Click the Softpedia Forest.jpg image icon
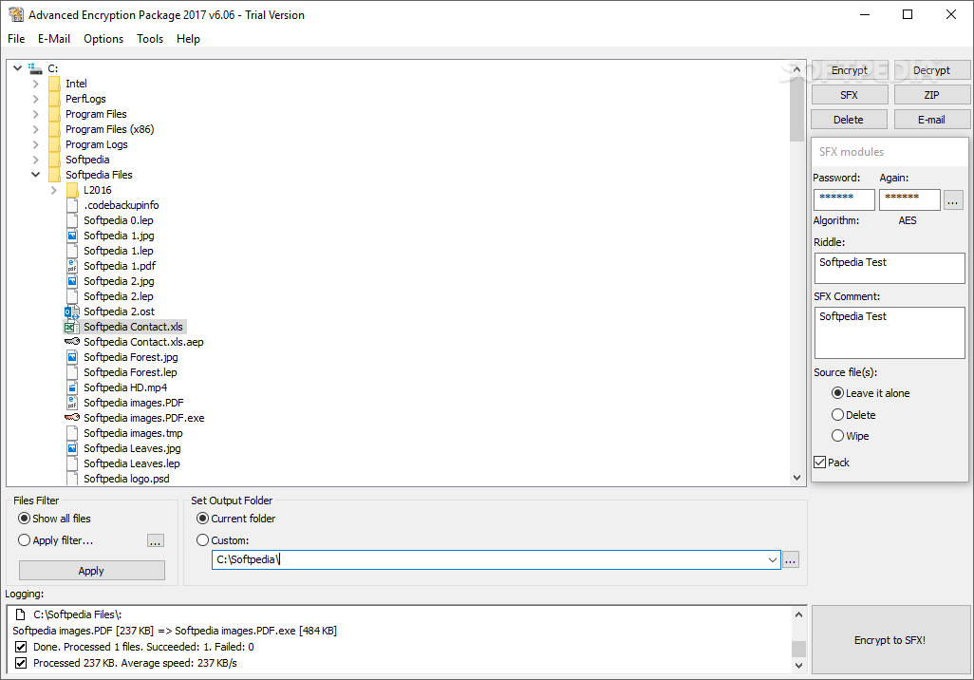The width and height of the screenshot is (974, 680). (x=72, y=357)
